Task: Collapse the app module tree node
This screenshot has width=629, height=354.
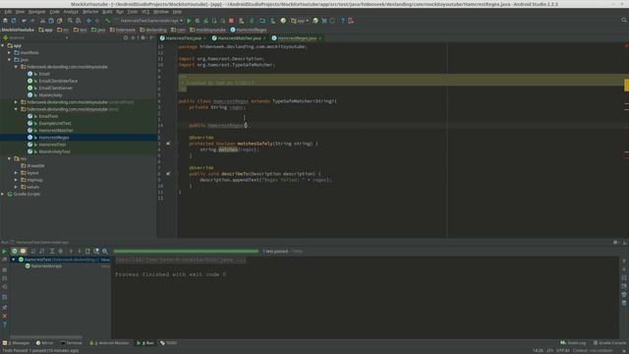Action: 3,46
